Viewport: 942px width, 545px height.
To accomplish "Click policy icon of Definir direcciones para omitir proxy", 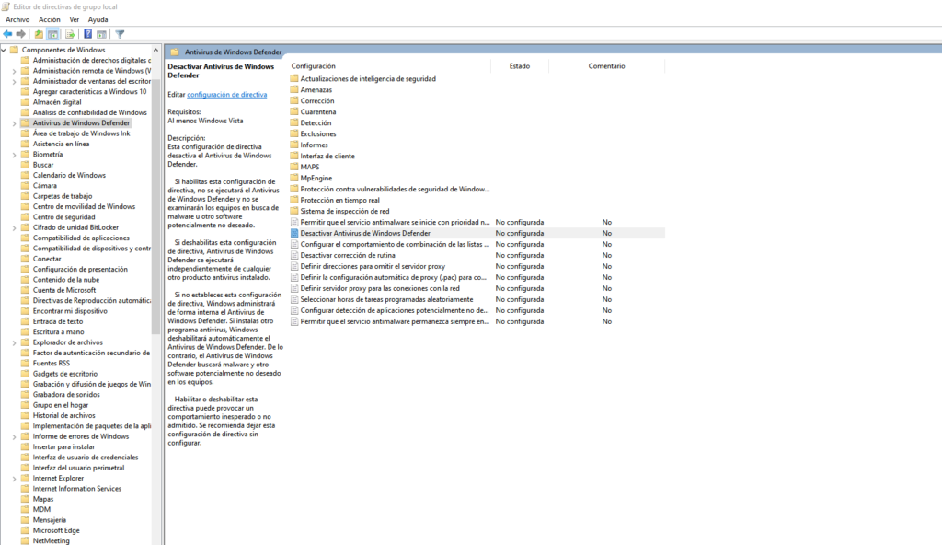I will point(294,266).
